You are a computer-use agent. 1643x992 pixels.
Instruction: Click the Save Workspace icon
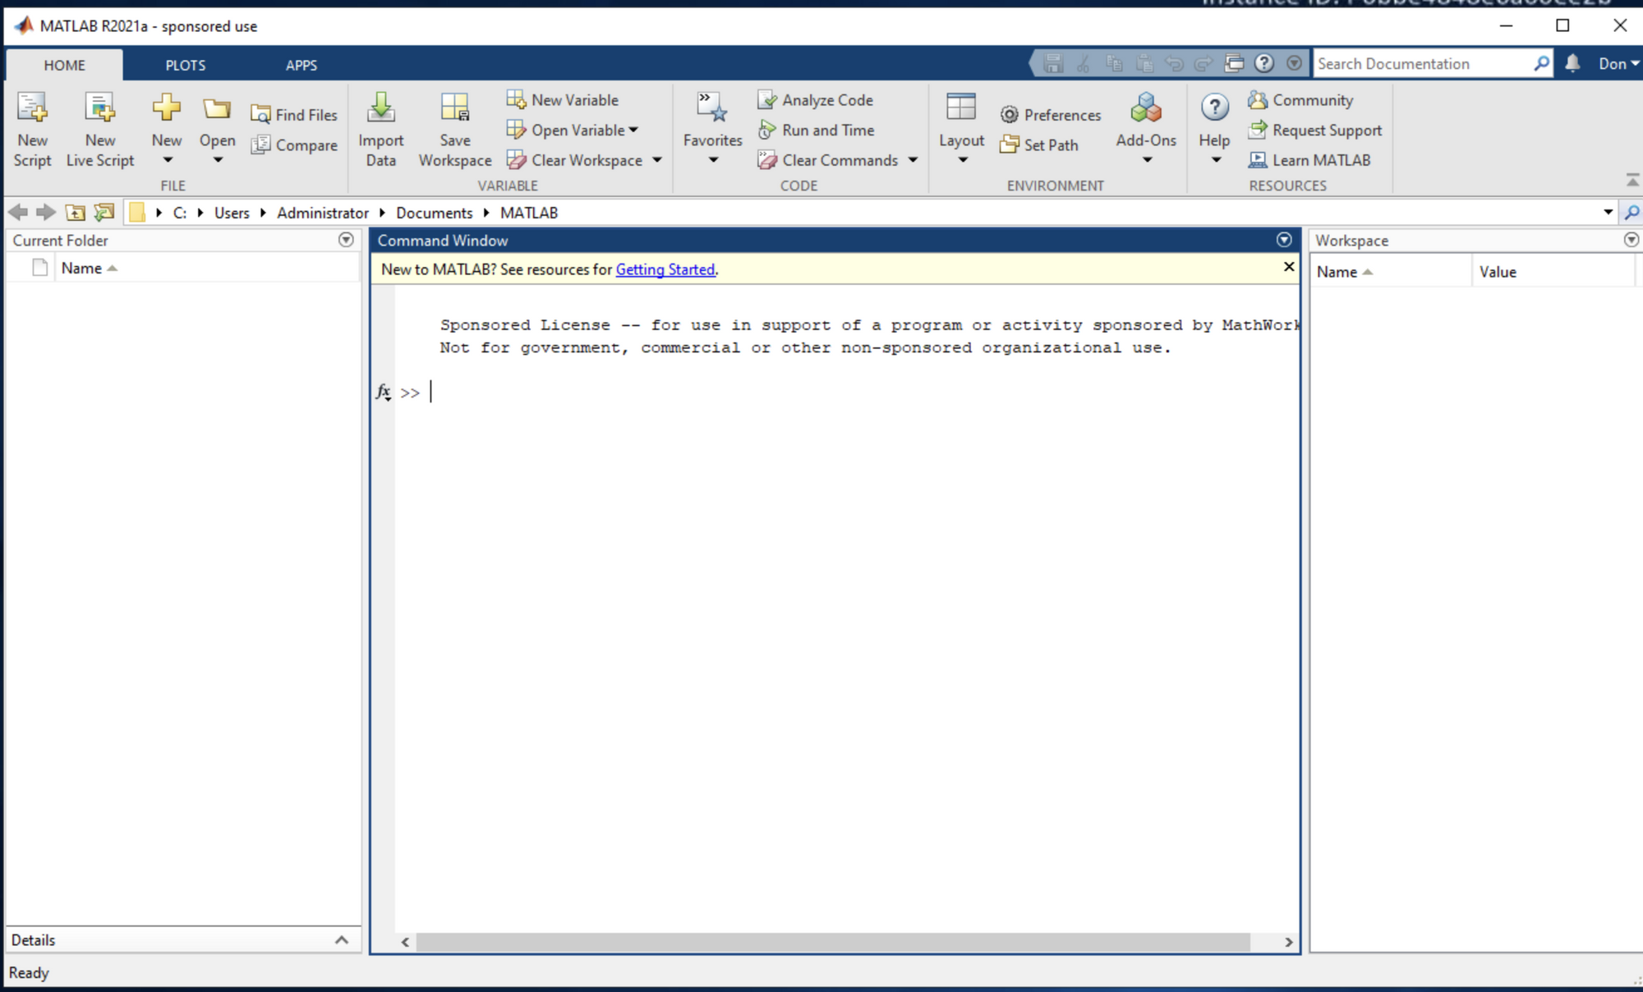coord(454,108)
